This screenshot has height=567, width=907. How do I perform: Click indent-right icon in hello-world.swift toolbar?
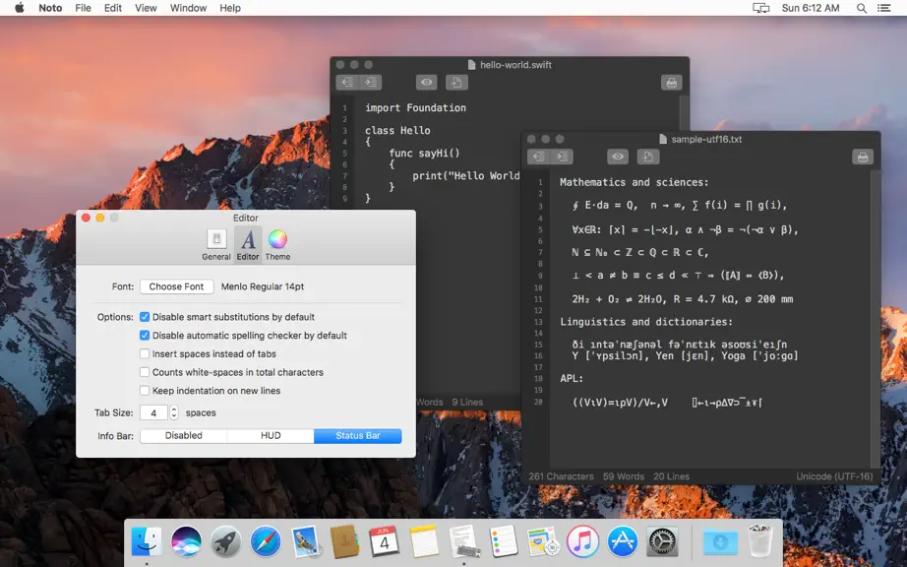371,82
